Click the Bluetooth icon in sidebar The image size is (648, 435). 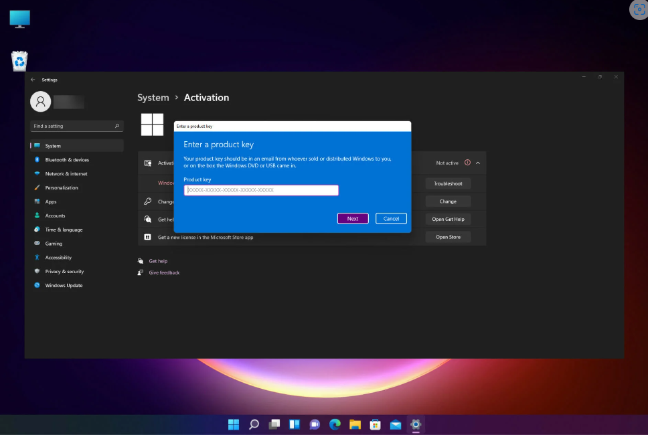click(x=37, y=160)
